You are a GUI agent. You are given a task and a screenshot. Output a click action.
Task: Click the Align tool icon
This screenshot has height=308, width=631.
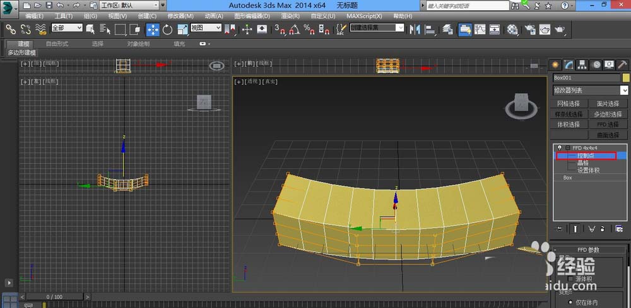430,29
